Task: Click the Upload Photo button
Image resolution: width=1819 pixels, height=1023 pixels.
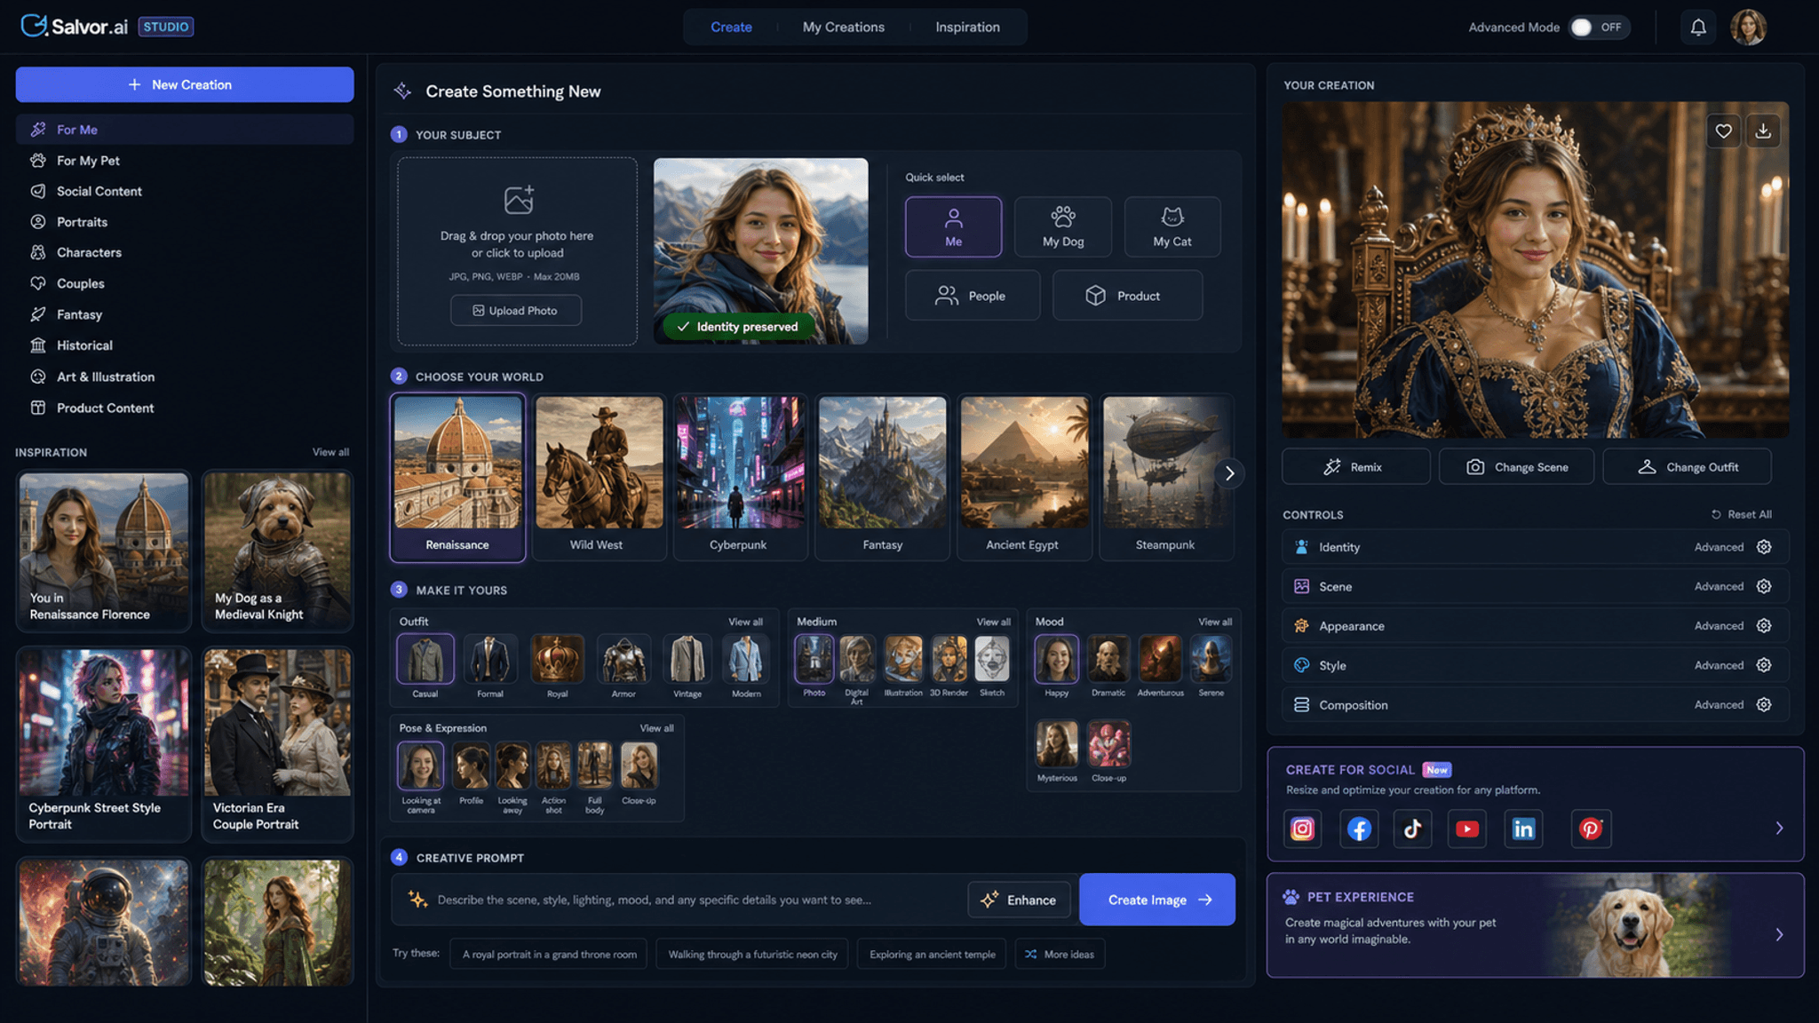Action: click(516, 311)
